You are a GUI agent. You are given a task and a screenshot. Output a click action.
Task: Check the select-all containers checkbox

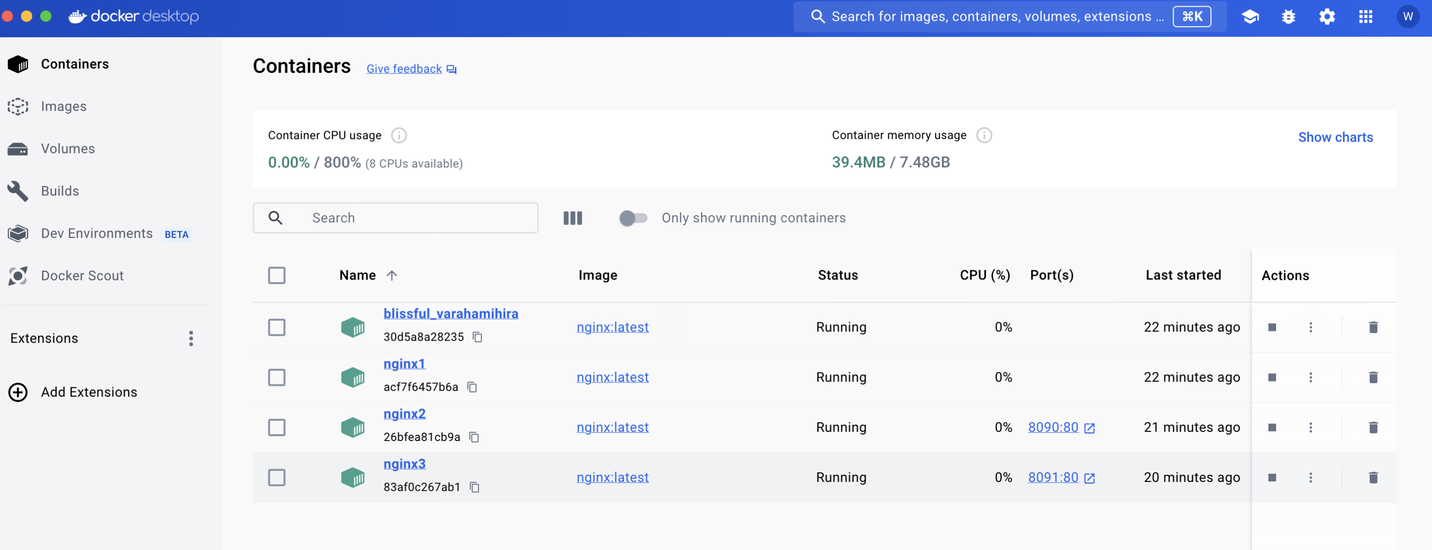point(276,275)
